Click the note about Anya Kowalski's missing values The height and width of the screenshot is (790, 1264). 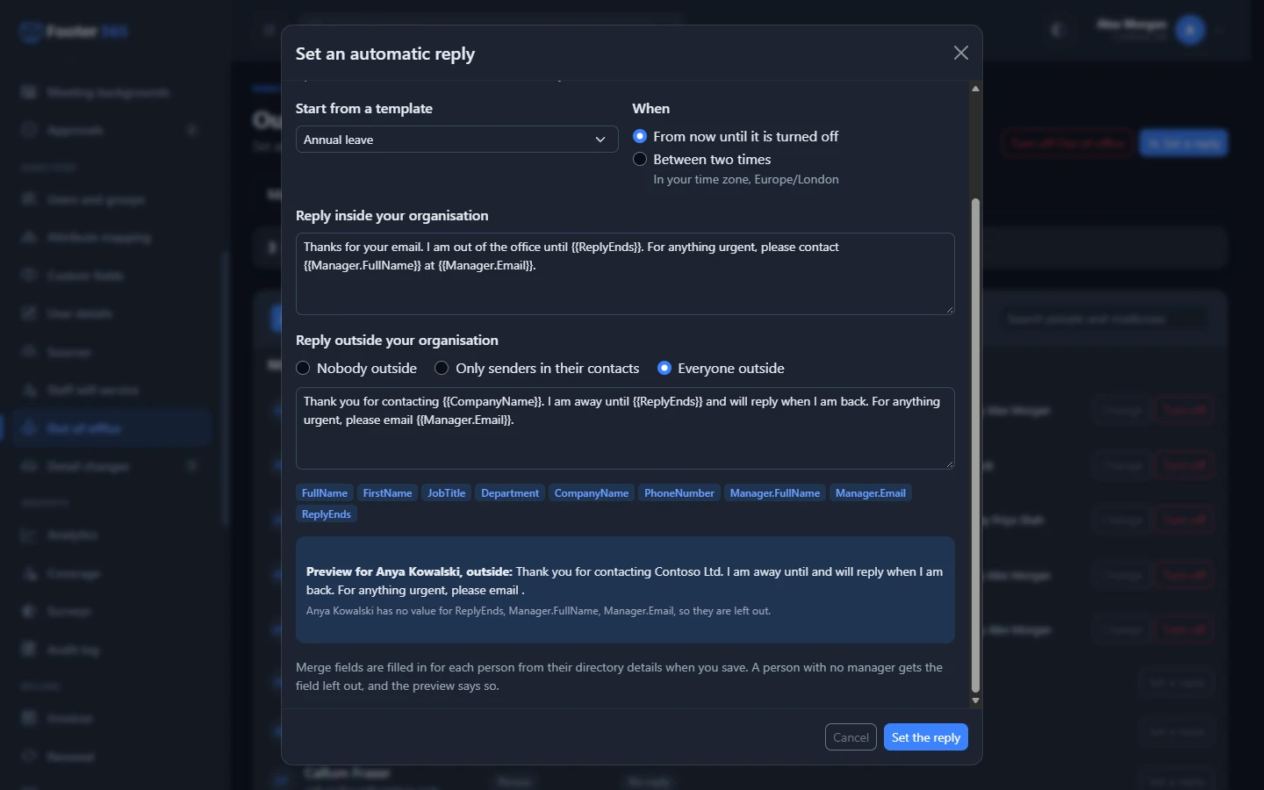pos(538,611)
